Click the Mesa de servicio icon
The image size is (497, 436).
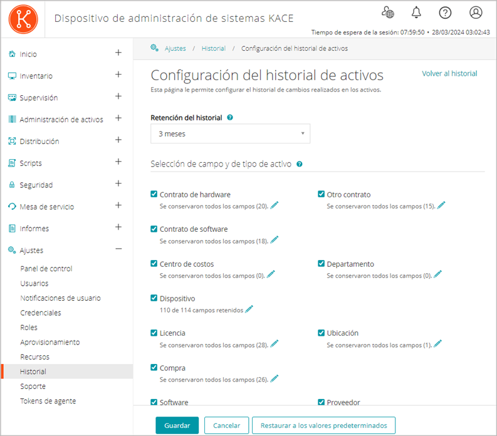pos(12,207)
